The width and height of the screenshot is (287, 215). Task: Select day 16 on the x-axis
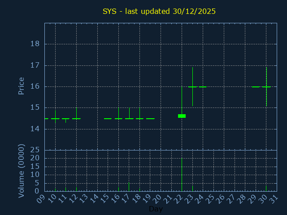116,198
